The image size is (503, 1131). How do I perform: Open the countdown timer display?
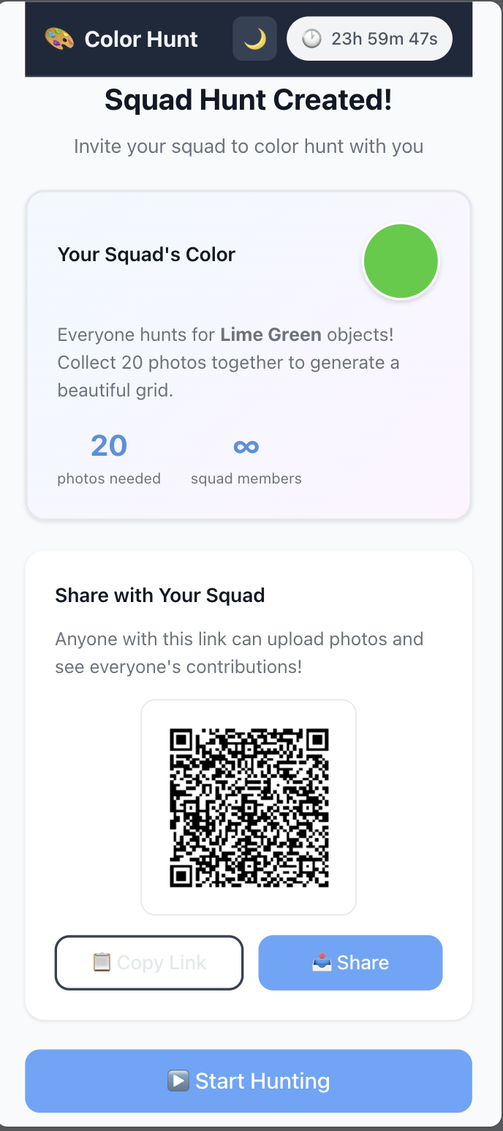pos(369,38)
